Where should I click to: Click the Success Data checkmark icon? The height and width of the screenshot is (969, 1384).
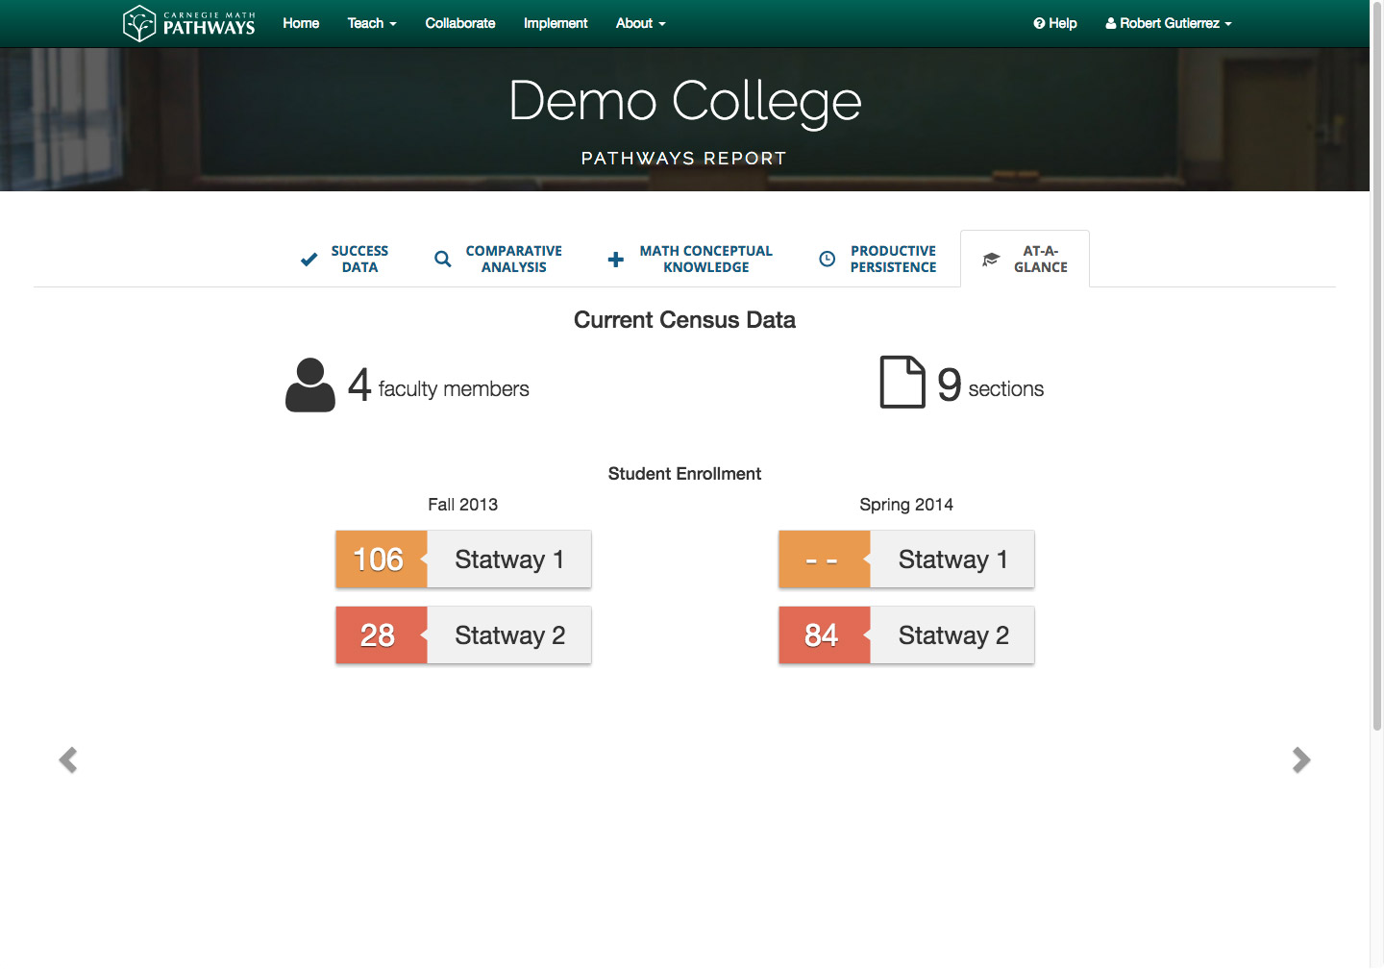pos(309,260)
